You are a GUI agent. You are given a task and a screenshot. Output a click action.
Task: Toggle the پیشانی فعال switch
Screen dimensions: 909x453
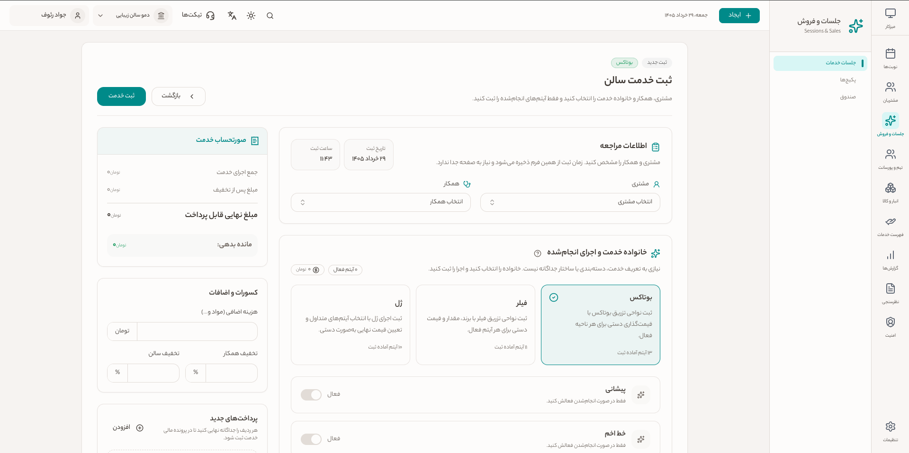(x=311, y=395)
